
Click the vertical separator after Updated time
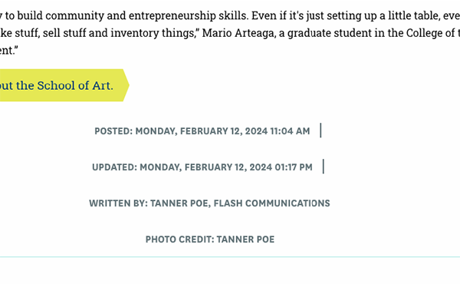coord(324,167)
